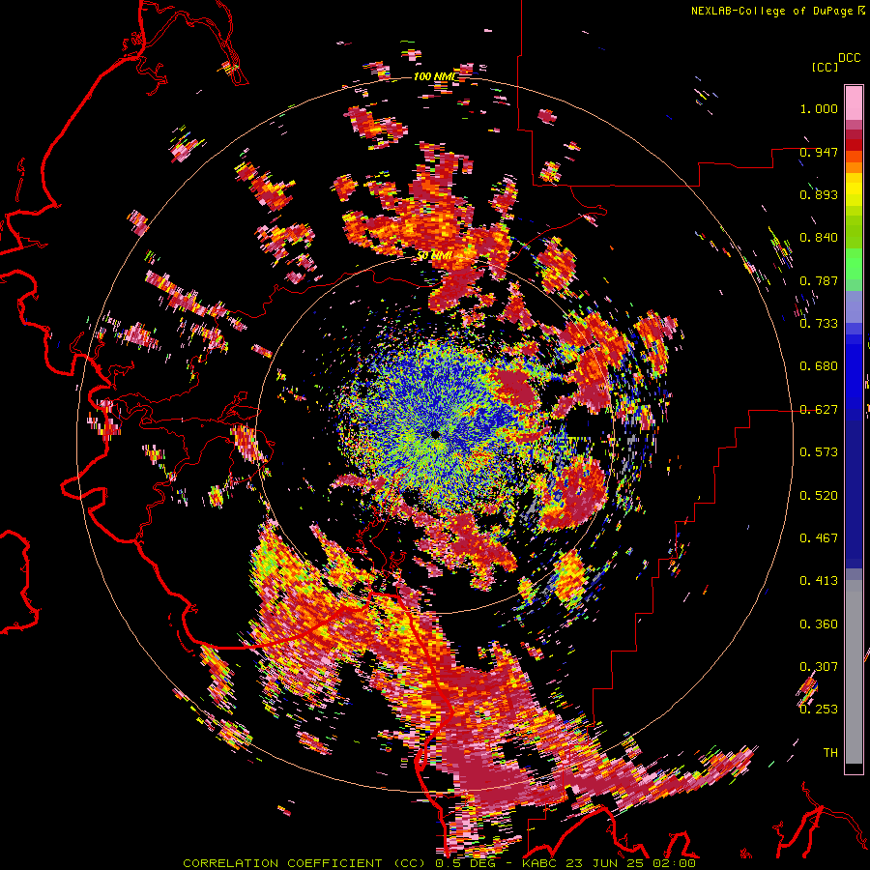Pick the light pink swatch atop color bar
The image size is (870, 870).
[854, 102]
